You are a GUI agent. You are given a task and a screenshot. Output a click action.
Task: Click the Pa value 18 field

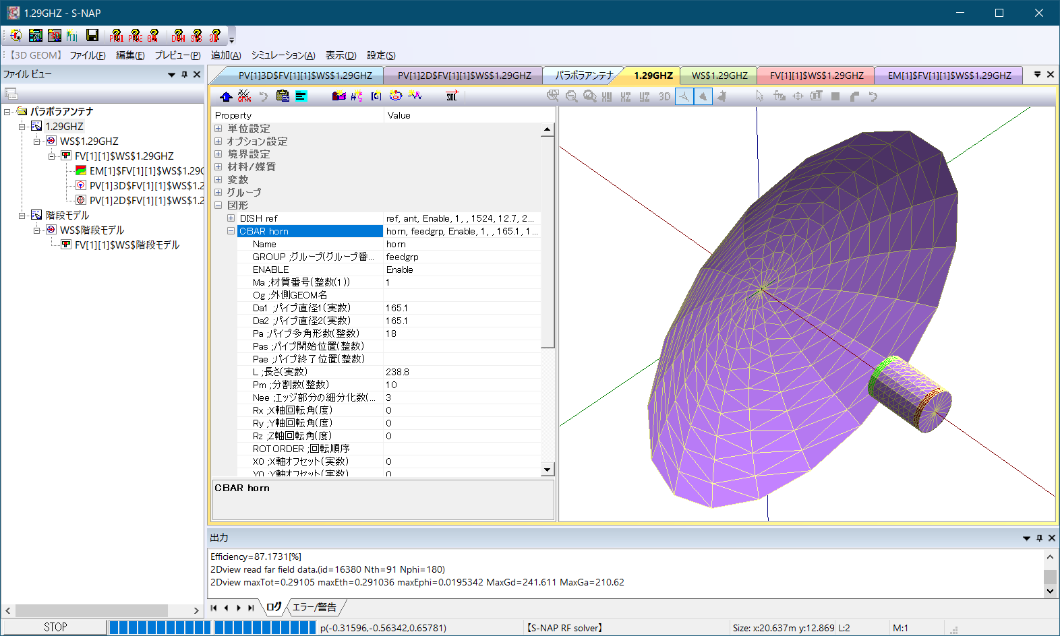point(462,333)
